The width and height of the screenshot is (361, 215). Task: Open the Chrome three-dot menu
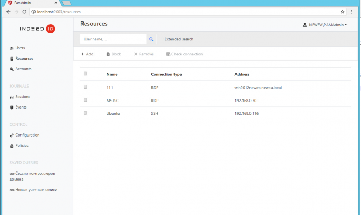[351, 12]
